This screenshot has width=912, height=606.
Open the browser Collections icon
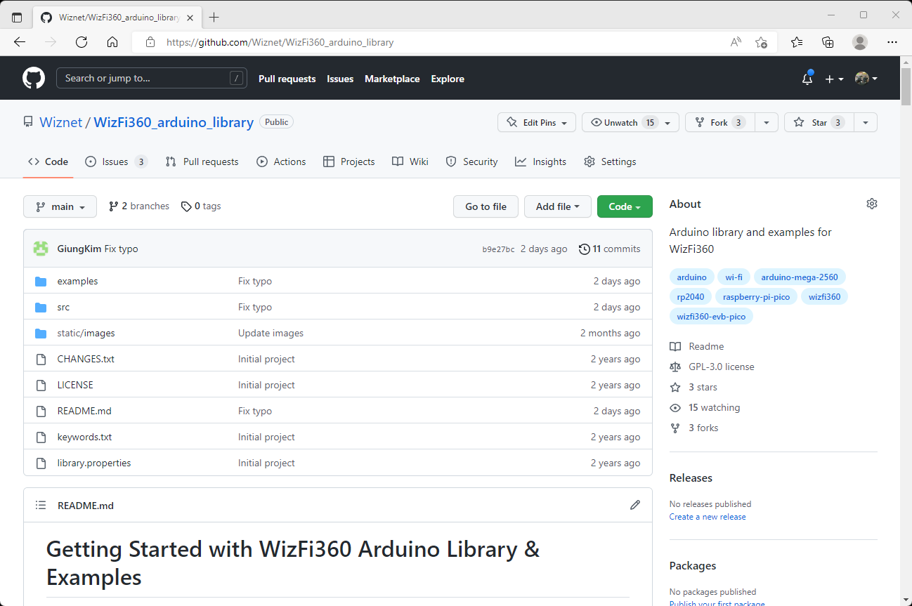(828, 42)
